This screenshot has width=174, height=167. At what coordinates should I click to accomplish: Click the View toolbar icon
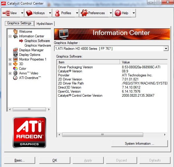(x=6, y=13)
